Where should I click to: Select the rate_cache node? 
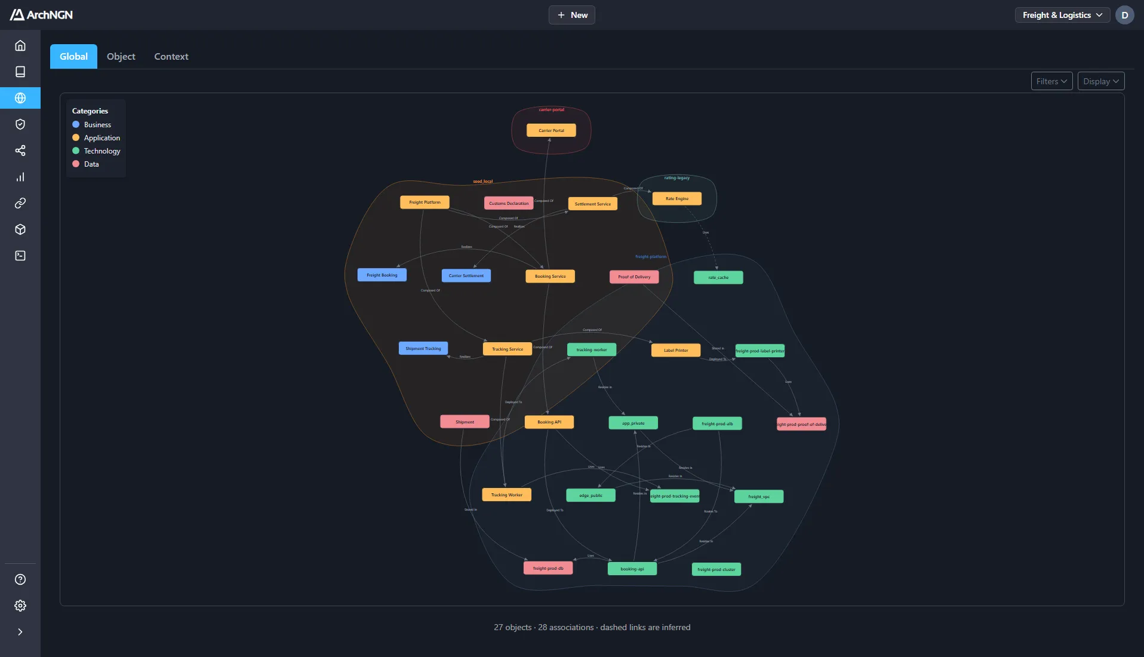coord(718,277)
